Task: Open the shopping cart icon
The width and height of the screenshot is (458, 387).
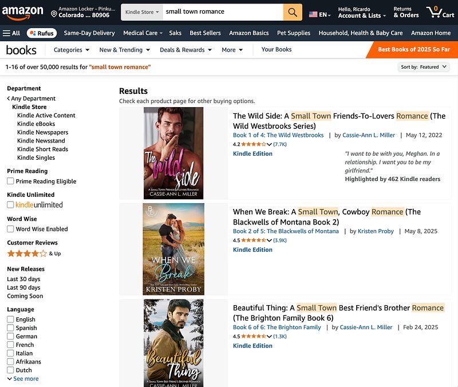Action: pos(440,12)
